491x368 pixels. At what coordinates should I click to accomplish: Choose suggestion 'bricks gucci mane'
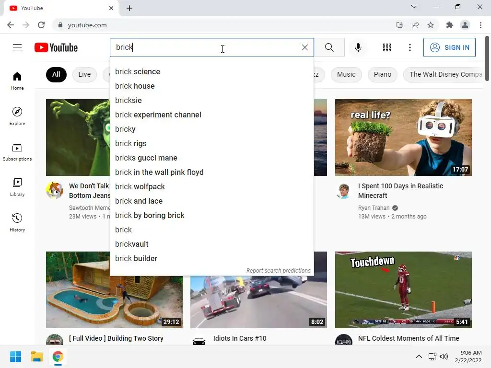click(x=211, y=158)
